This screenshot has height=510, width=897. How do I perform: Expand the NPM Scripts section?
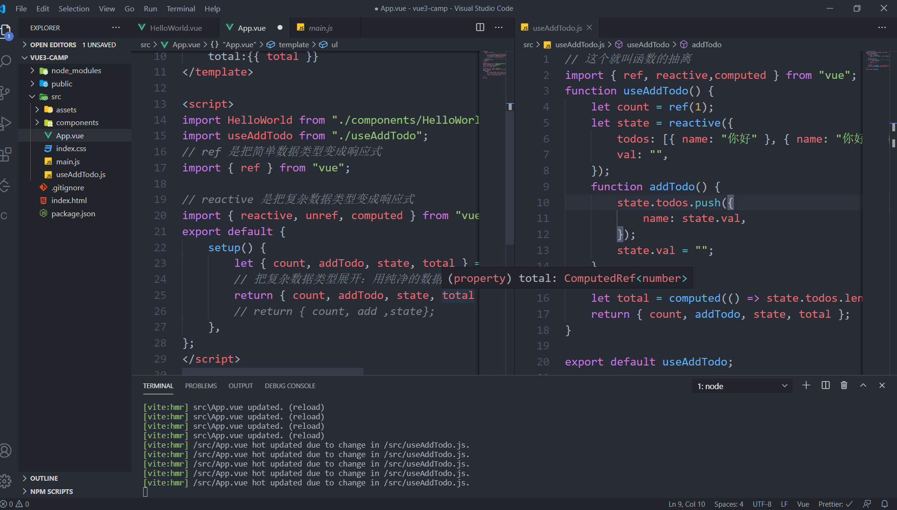pyautogui.click(x=75, y=491)
